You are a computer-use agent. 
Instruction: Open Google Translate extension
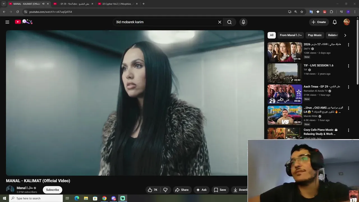point(311,12)
